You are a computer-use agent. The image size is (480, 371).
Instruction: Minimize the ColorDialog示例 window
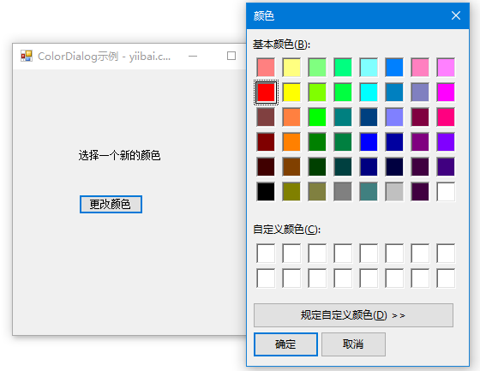[193, 56]
